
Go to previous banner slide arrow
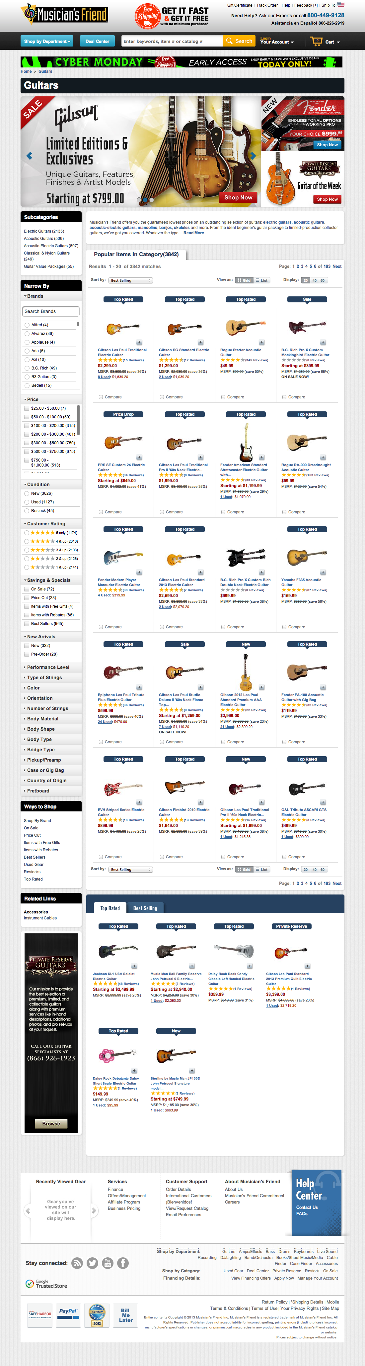pyautogui.click(x=29, y=156)
